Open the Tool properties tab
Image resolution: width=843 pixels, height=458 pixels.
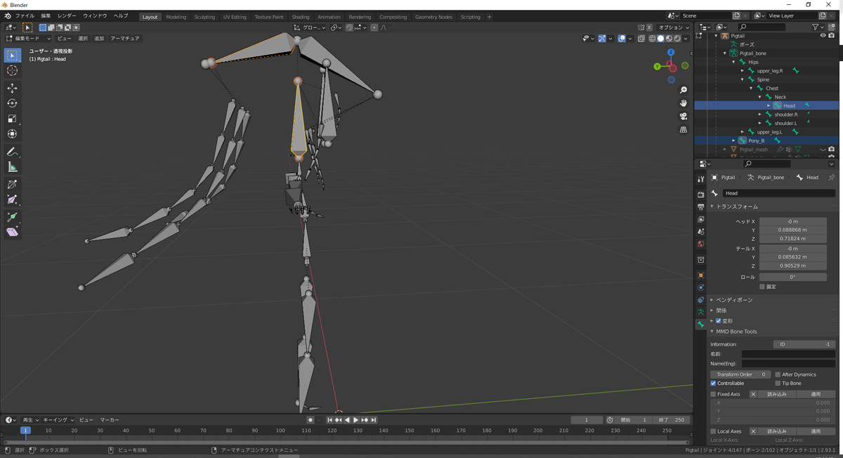click(700, 179)
